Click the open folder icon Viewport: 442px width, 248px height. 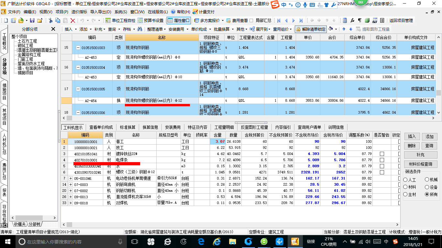21,20
